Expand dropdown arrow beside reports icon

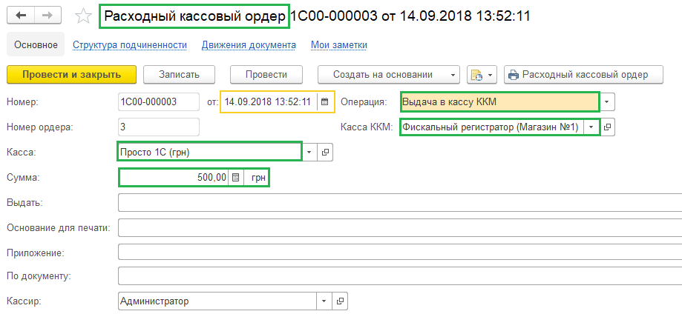491,75
